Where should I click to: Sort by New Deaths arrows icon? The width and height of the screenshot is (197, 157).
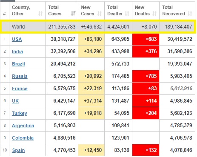point(154,14)
